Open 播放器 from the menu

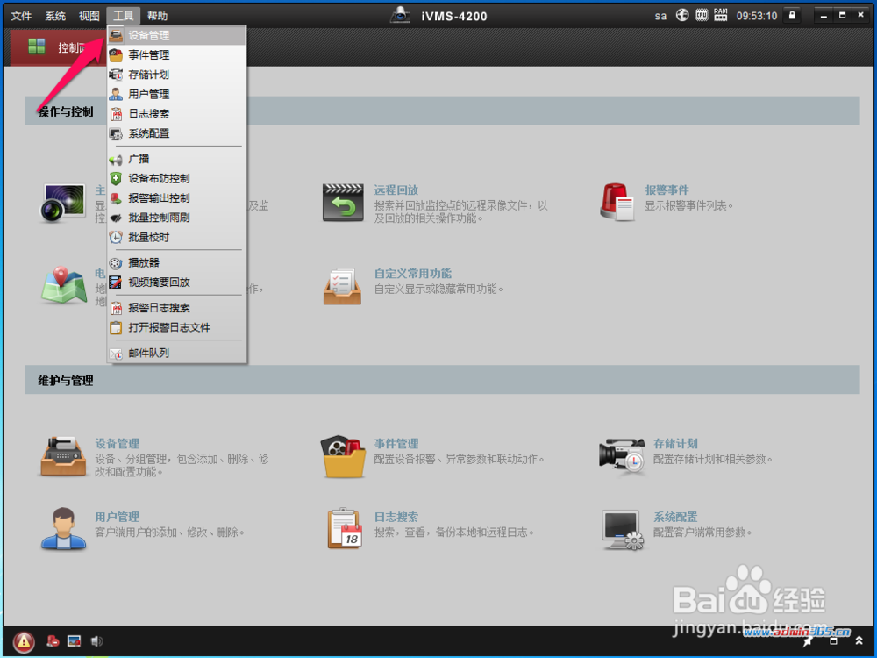(177, 262)
